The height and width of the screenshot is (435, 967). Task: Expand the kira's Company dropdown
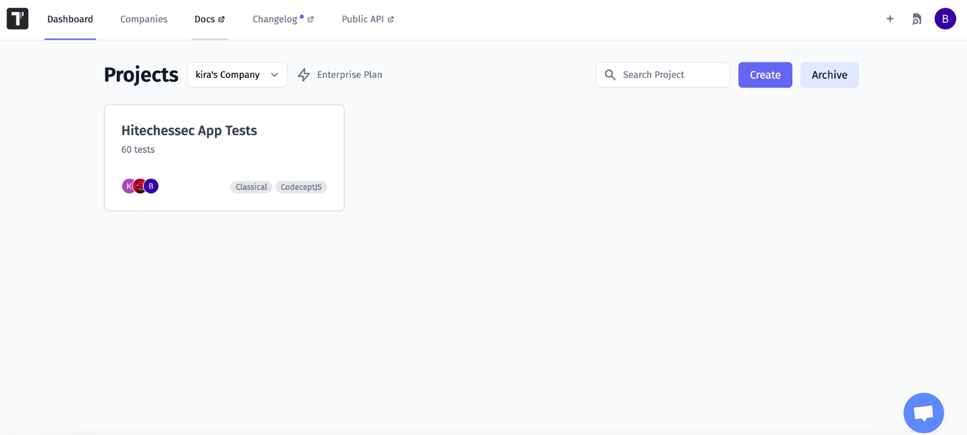click(x=237, y=75)
